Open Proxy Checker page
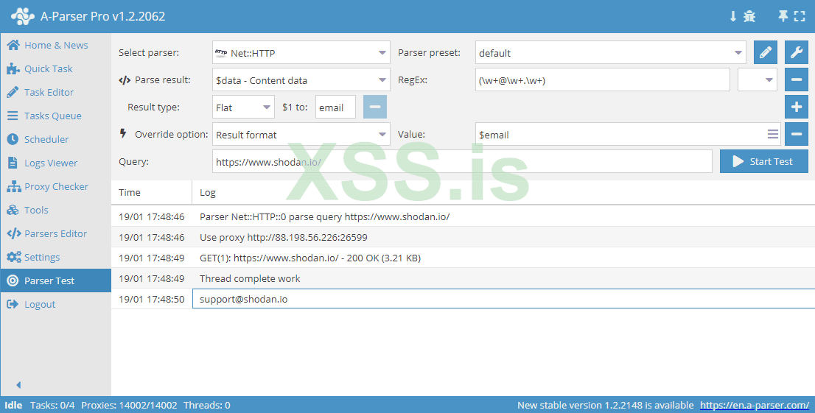Screen dimensions: 815x413 click(x=55, y=186)
